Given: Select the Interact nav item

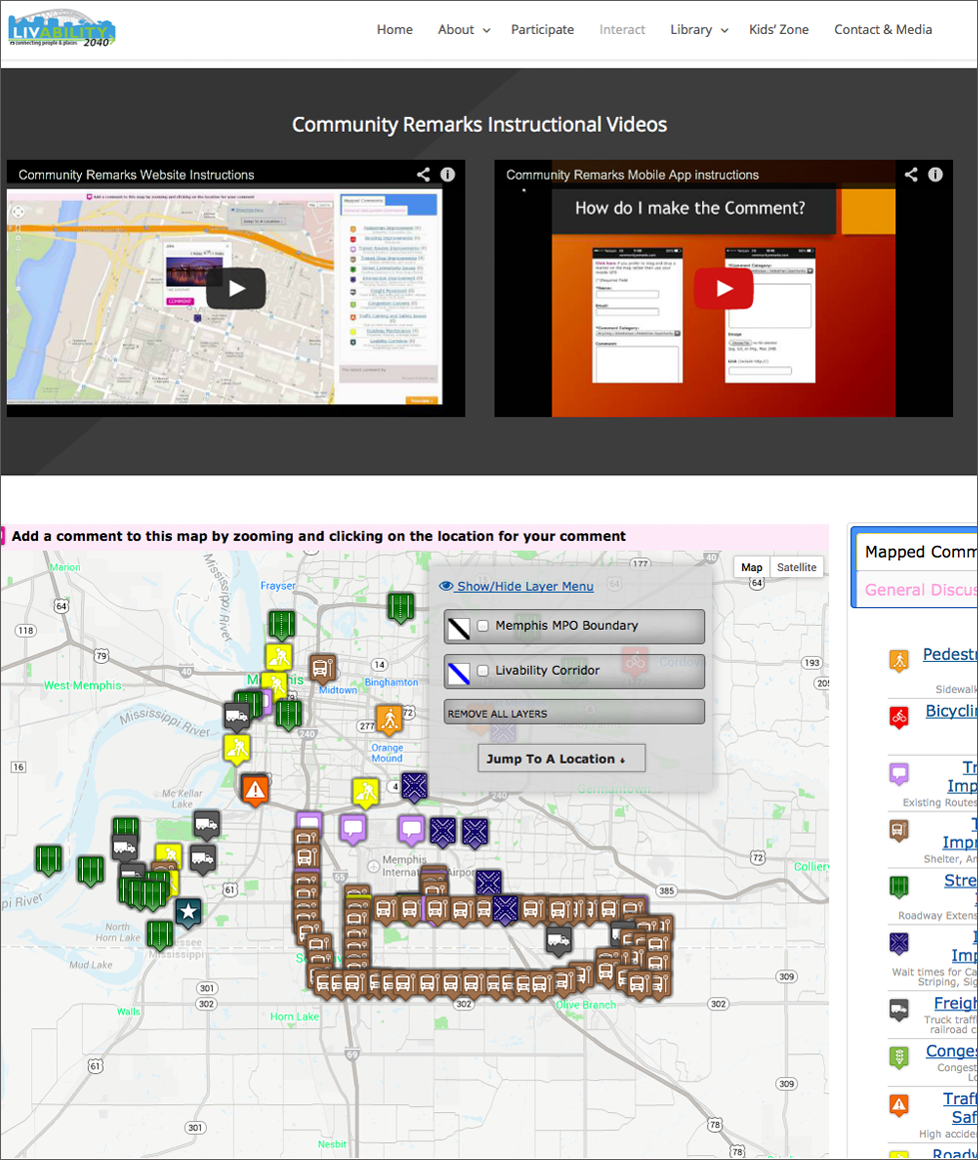Looking at the screenshot, I should (x=622, y=30).
